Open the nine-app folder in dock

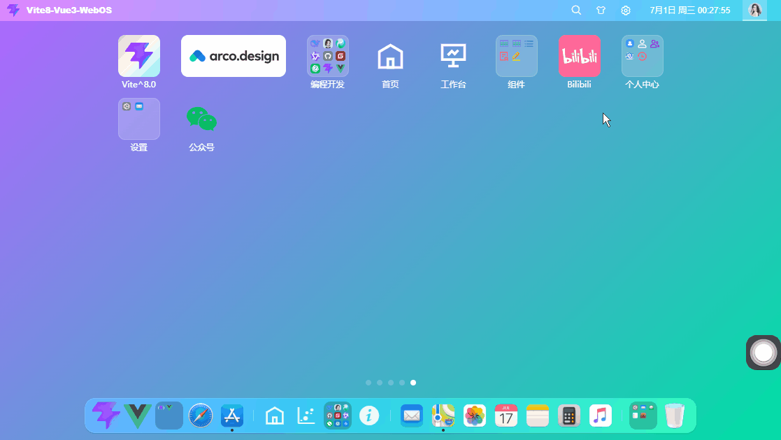(338, 415)
